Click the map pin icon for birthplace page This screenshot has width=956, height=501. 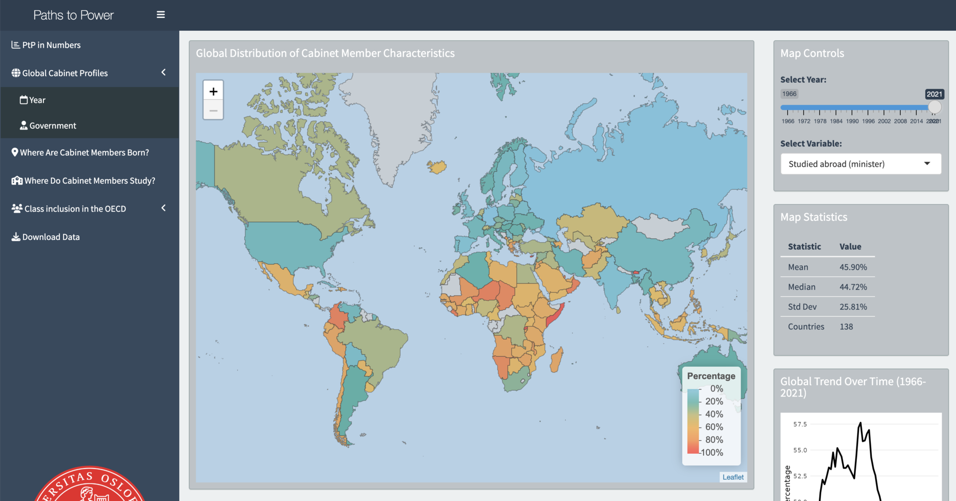15,152
